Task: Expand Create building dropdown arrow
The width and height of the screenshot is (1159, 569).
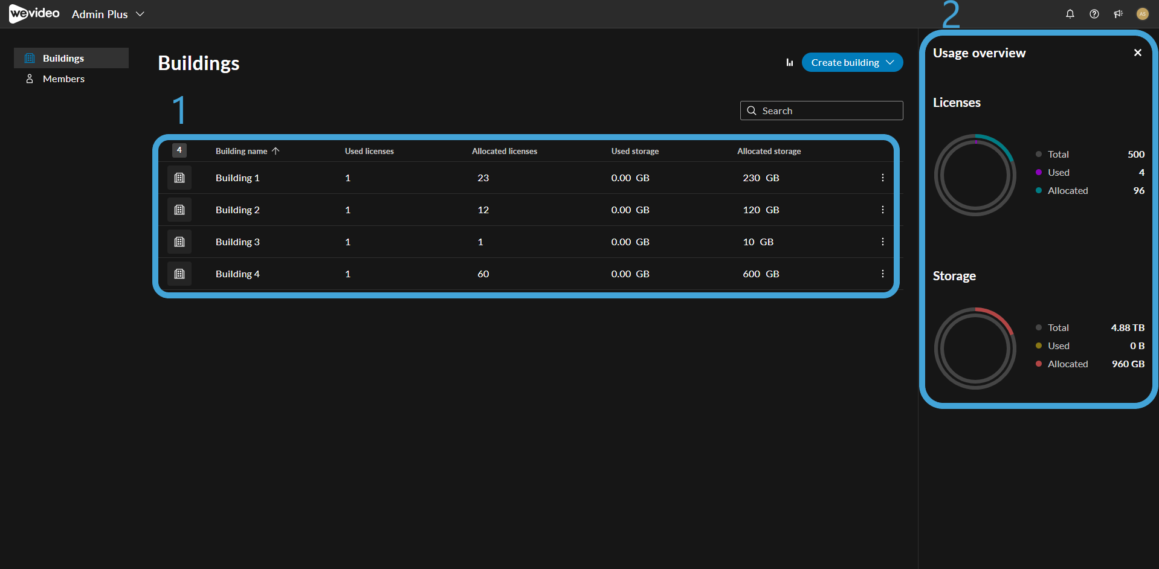Action: [889, 62]
